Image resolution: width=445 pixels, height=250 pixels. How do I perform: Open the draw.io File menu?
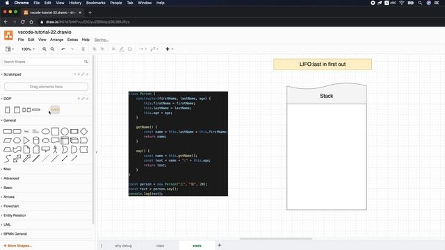coord(21,40)
